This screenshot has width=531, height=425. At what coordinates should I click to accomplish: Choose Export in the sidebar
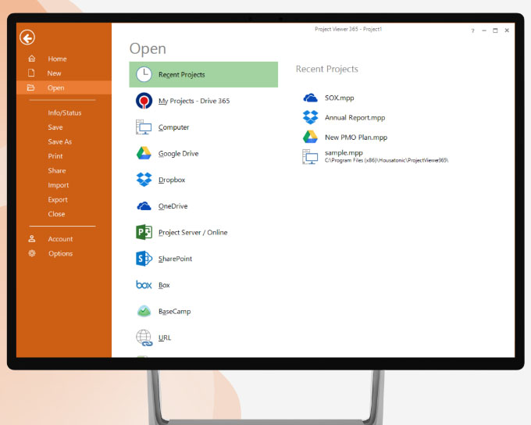pyautogui.click(x=58, y=200)
